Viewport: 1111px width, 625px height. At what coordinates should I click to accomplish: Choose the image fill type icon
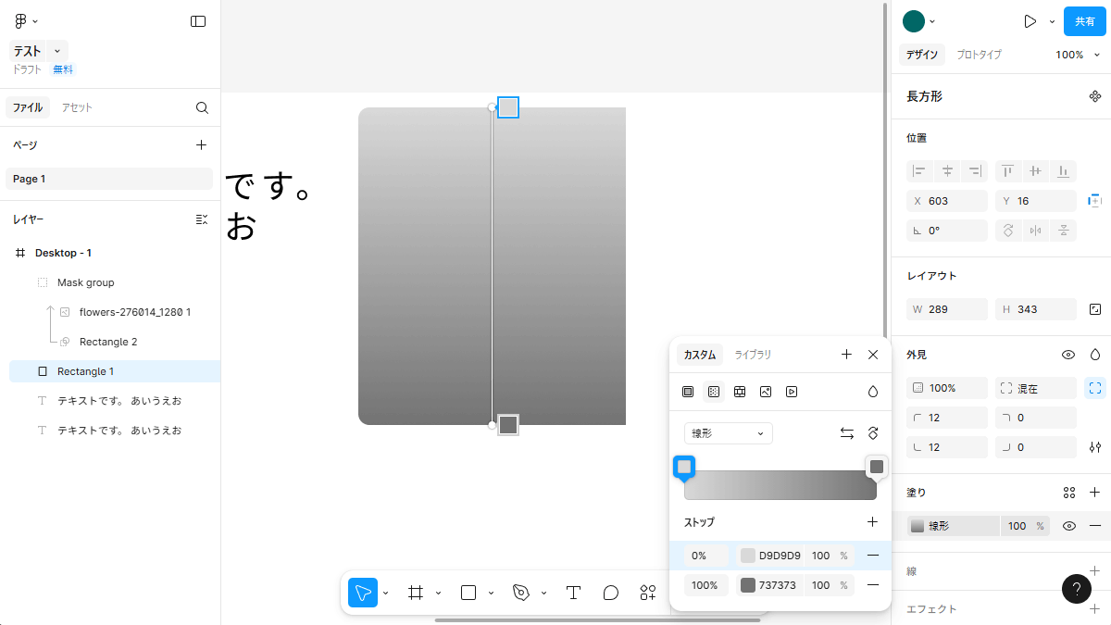[766, 392]
